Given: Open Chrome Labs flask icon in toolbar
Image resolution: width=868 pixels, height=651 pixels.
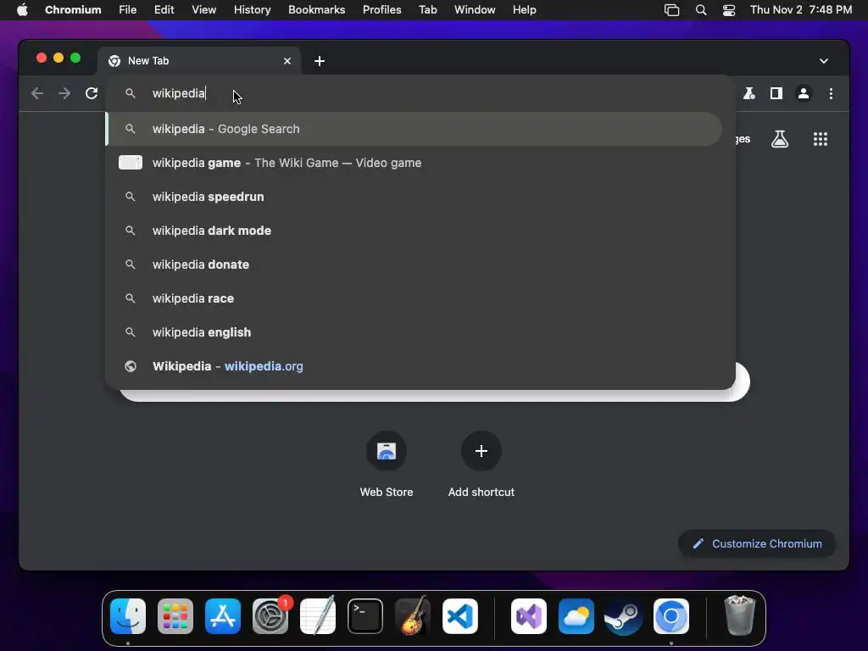Looking at the screenshot, I should click(x=749, y=93).
